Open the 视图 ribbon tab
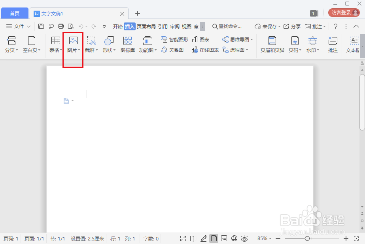The image size is (365, 244). [x=187, y=26]
